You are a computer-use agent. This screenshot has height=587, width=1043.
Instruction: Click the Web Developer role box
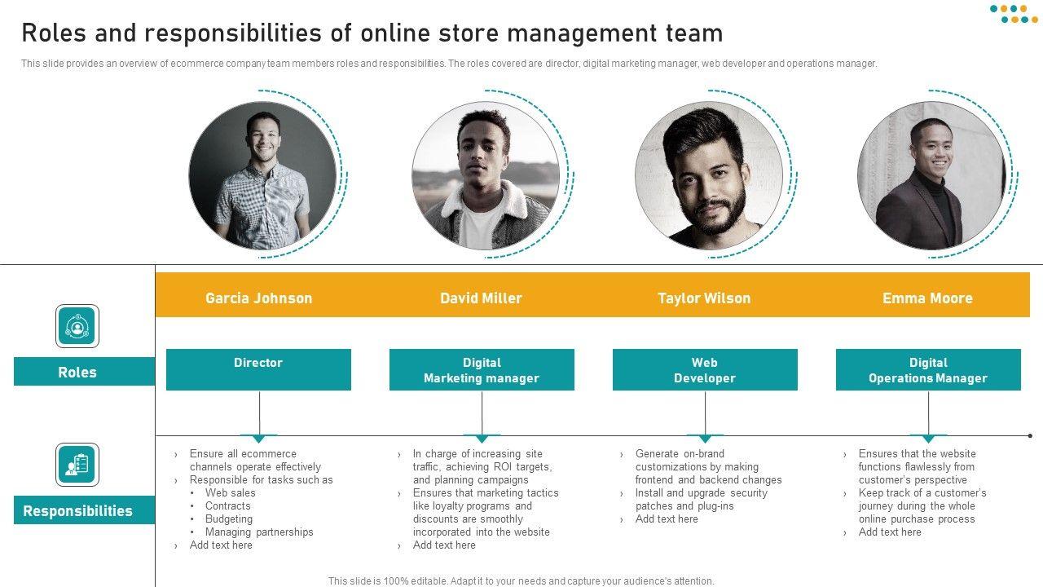tap(705, 370)
